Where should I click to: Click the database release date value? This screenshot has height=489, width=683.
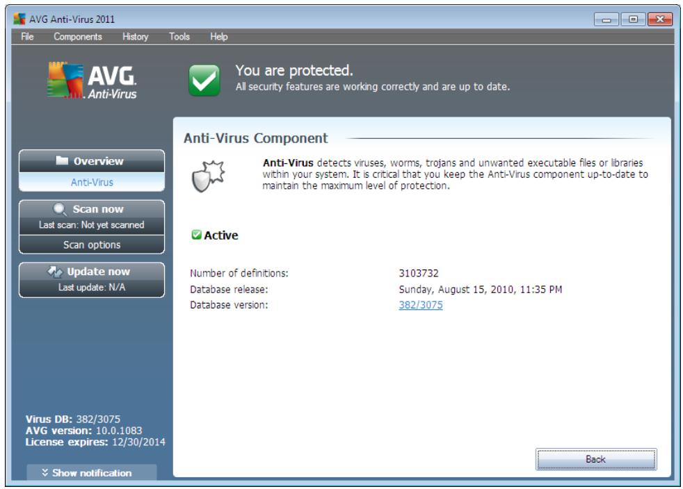(x=481, y=290)
